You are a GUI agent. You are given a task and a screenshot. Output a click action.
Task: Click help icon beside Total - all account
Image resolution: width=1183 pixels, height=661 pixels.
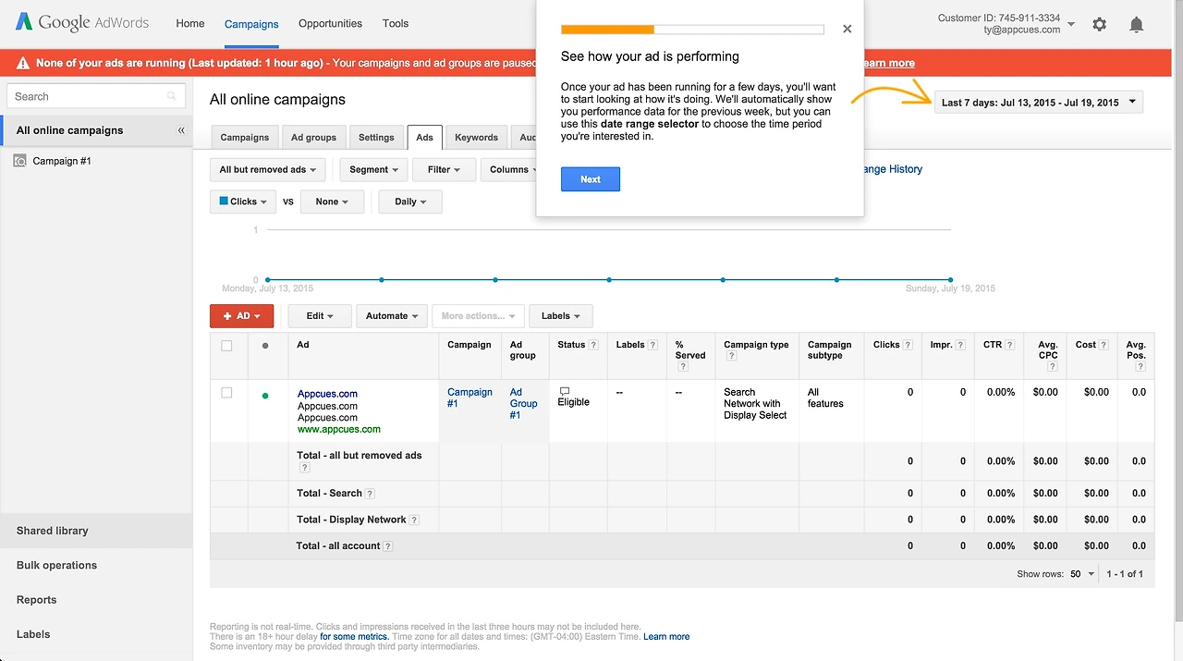tap(388, 546)
